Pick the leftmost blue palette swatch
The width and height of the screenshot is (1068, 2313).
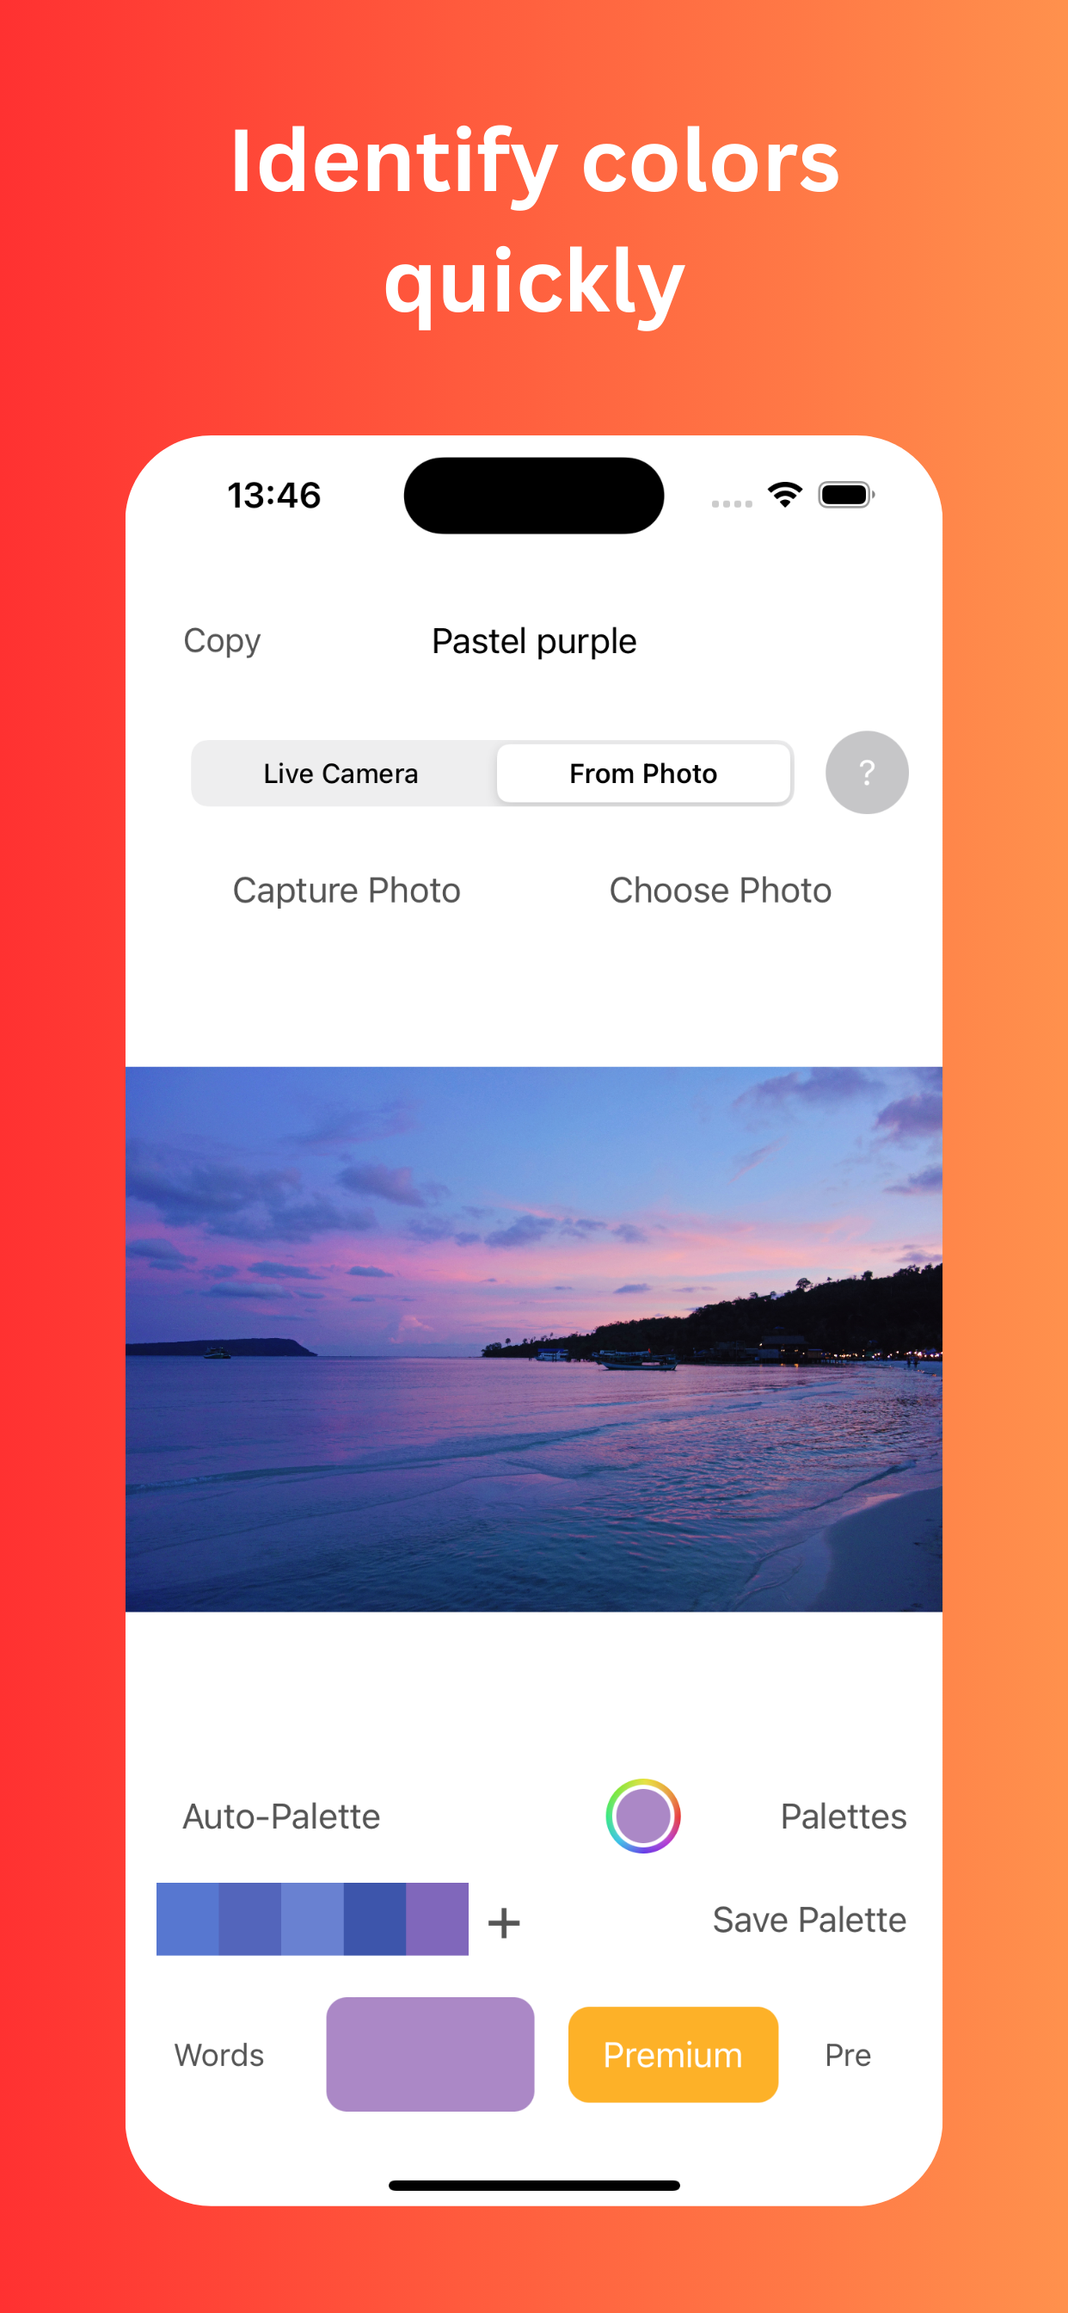[187, 1919]
